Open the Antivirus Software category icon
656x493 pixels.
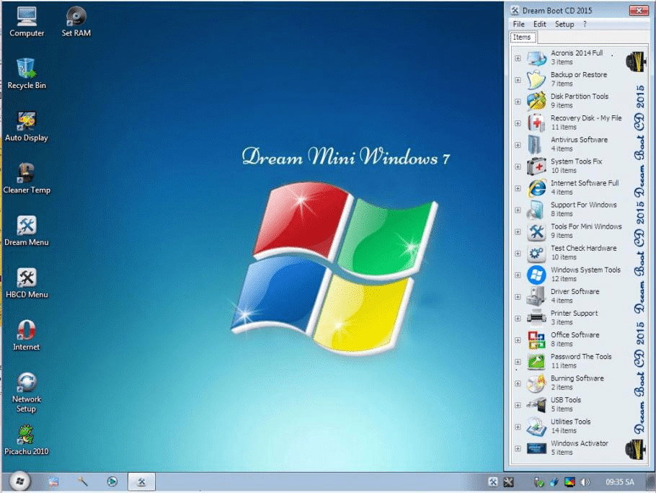(534, 144)
